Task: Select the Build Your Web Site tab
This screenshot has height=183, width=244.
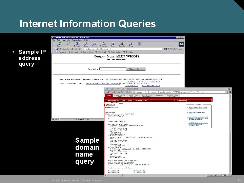Action: (133, 96)
